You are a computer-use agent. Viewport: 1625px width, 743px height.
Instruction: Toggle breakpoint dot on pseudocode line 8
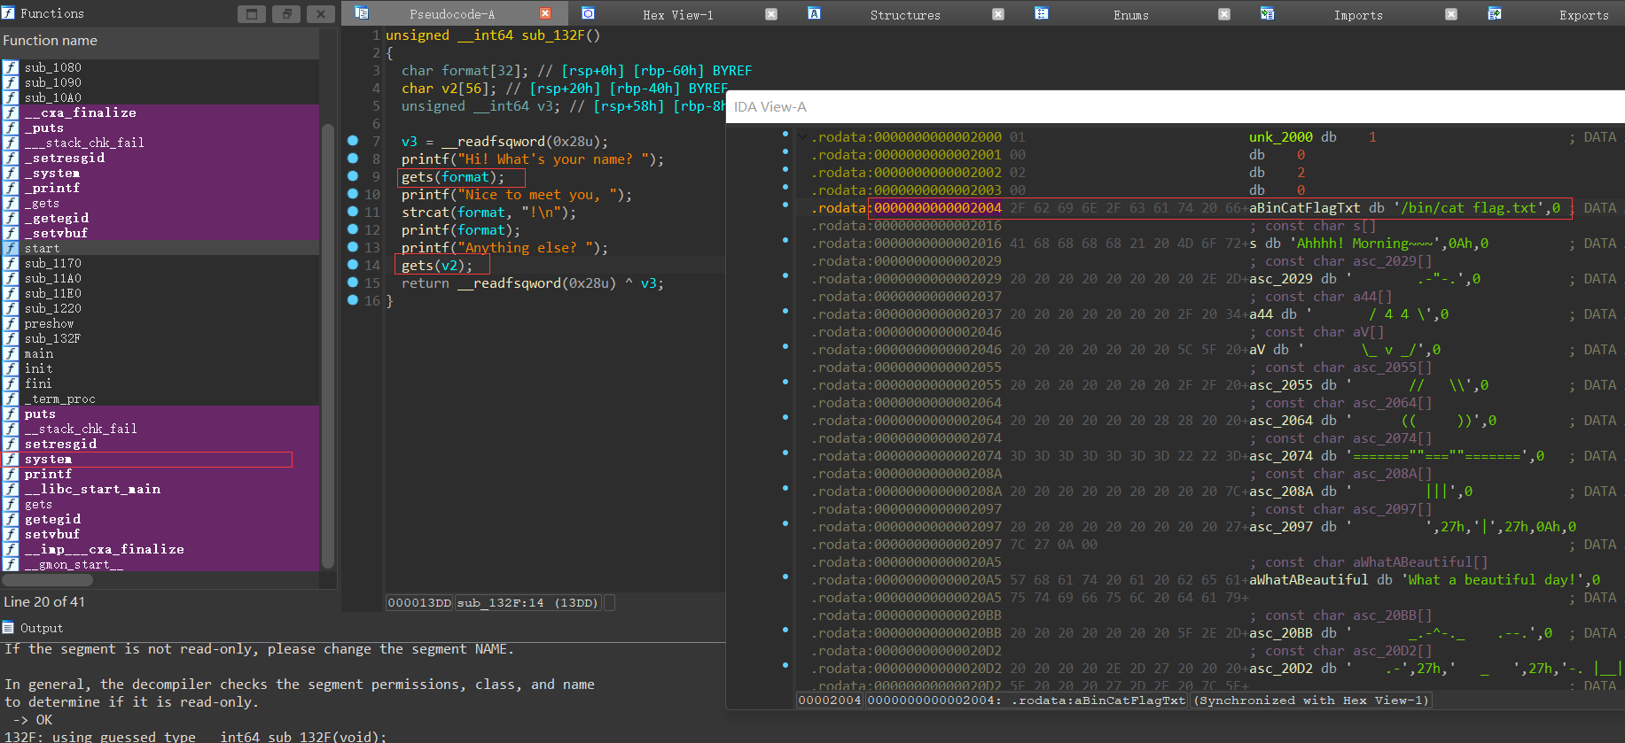click(353, 159)
